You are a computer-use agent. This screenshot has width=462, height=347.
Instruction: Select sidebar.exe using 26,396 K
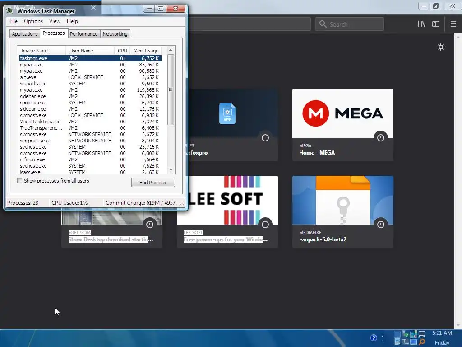click(90, 97)
